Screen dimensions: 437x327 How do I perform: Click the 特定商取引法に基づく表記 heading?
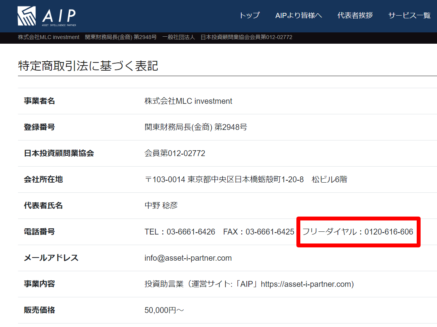(x=88, y=66)
